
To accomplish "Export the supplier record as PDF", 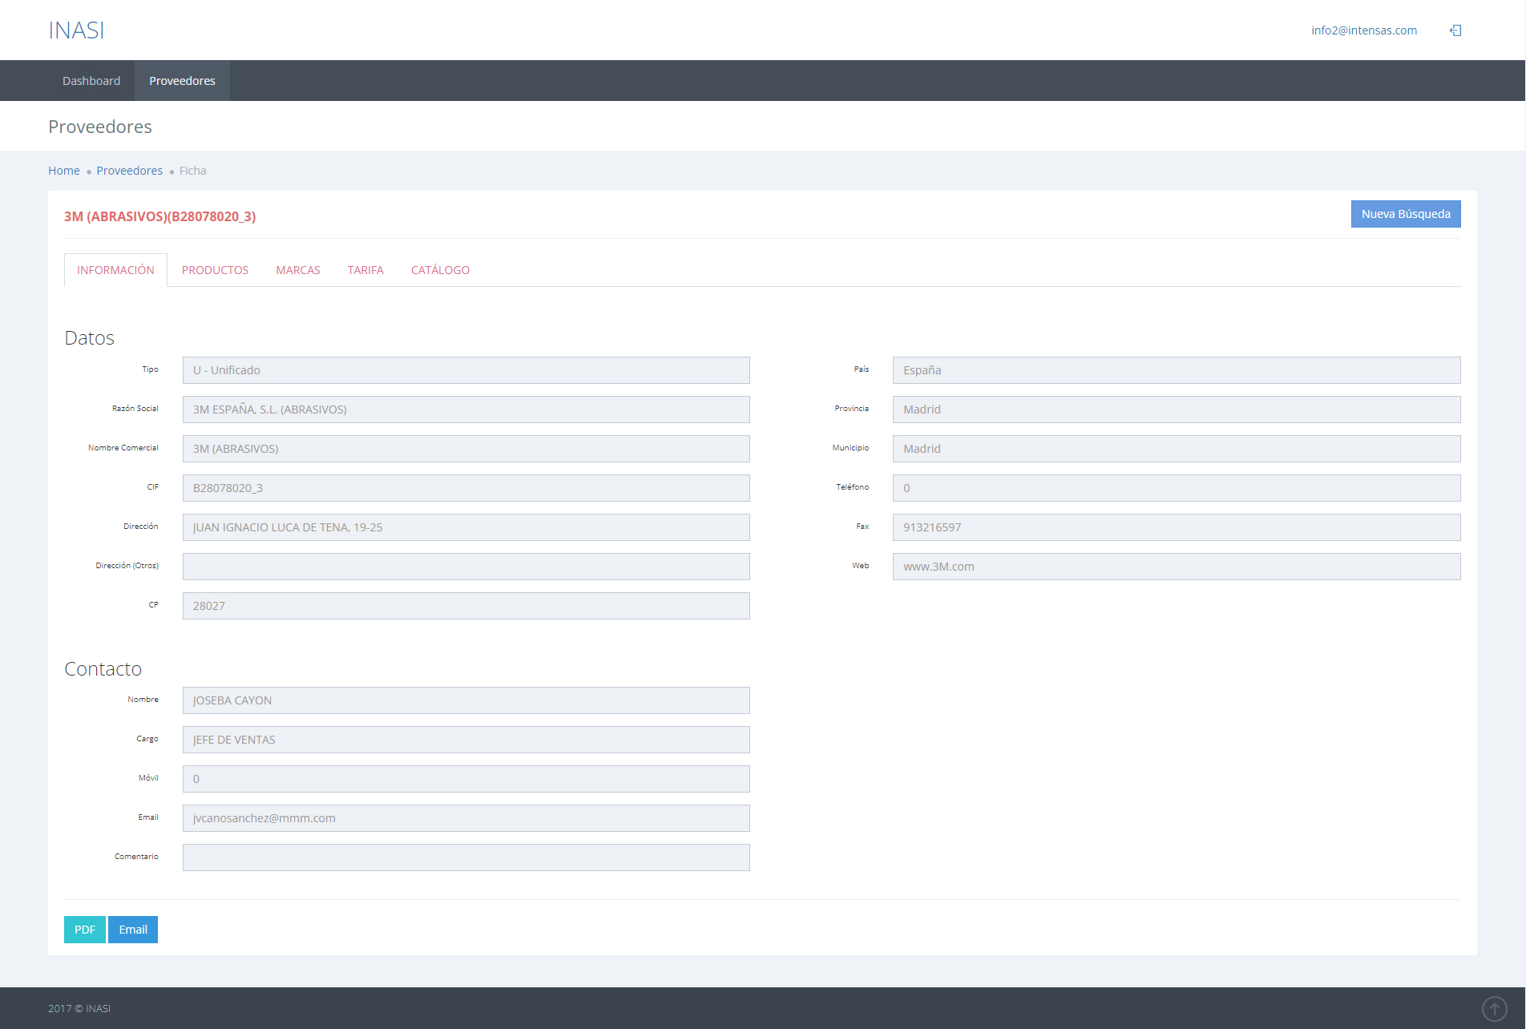I will point(85,930).
